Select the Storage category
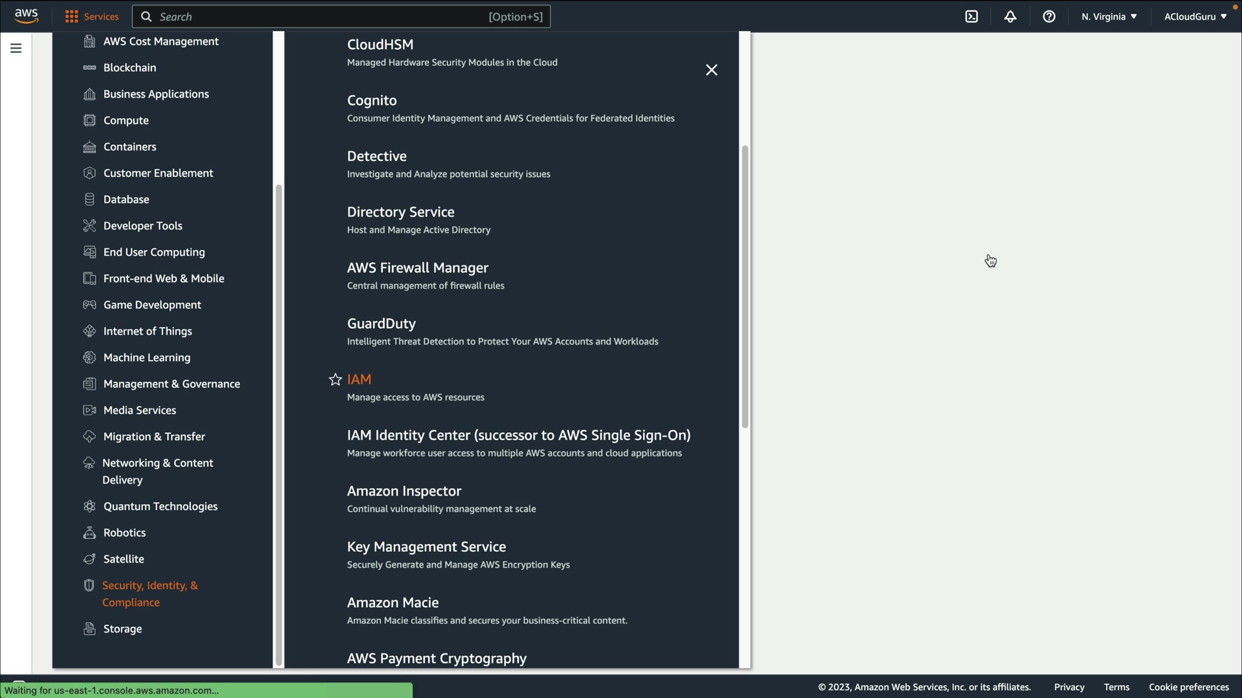The height and width of the screenshot is (698, 1242). pos(122,629)
